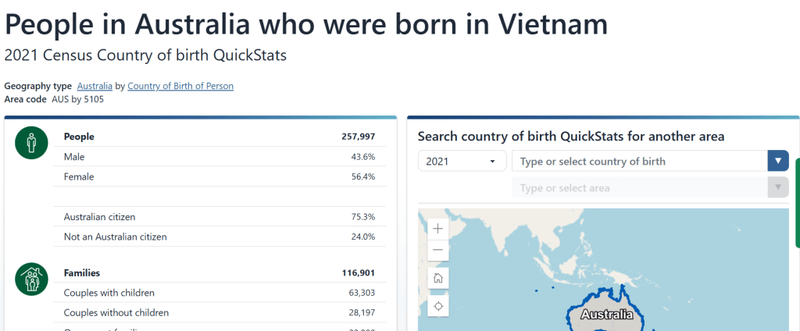This screenshot has height=331, width=800.
Task: Focus the country of birth input field
Action: (x=640, y=161)
